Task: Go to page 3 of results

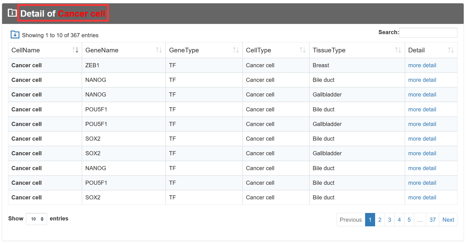Action: point(389,220)
